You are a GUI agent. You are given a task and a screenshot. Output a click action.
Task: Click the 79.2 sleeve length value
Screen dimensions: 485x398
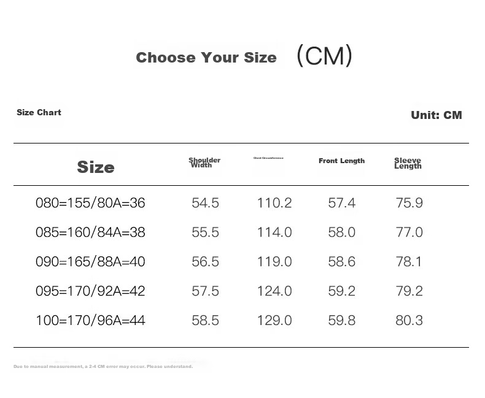click(x=409, y=291)
